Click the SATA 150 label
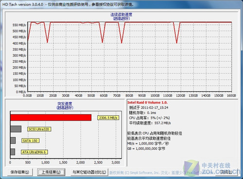Screen dimensions: 243x179 [x=30, y=141]
